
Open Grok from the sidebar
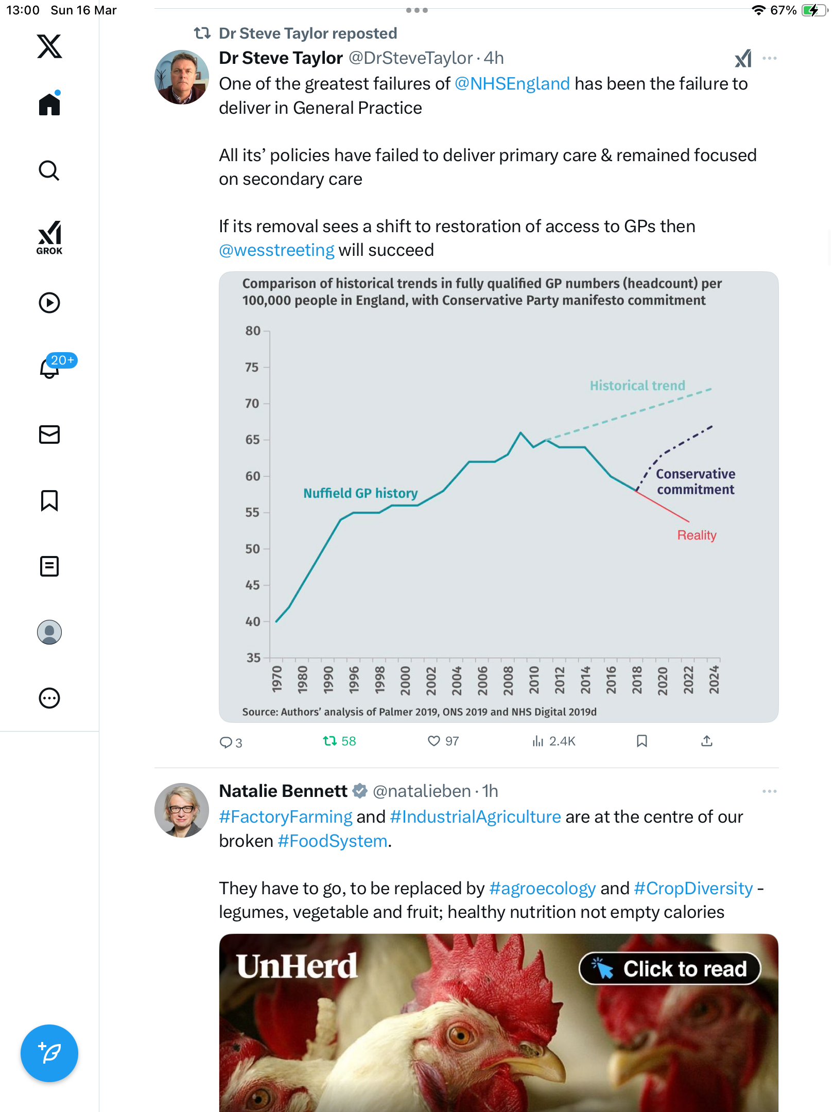(x=49, y=238)
